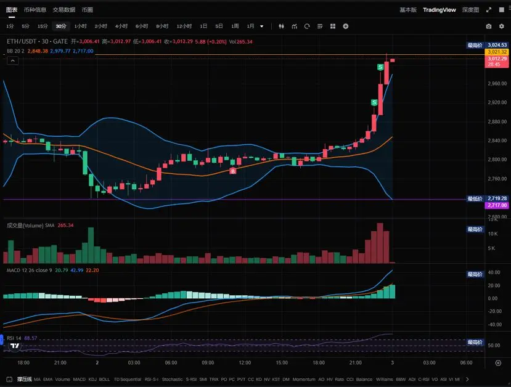Toggle the Williams indicator
The image size is (511, 387).
point(384,379)
